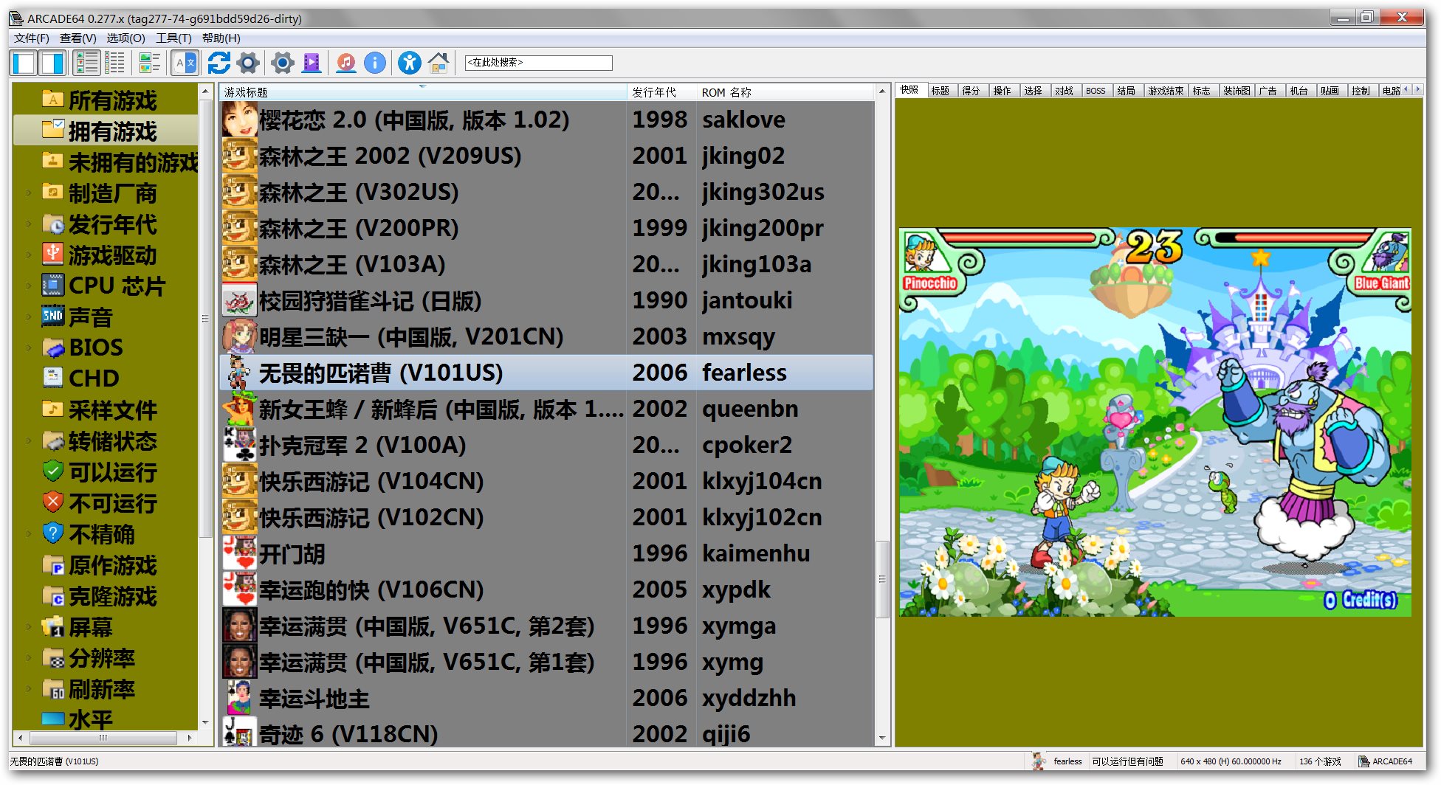Expand the 转储状态 tree node
The image size is (1441, 785).
click(29, 441)
